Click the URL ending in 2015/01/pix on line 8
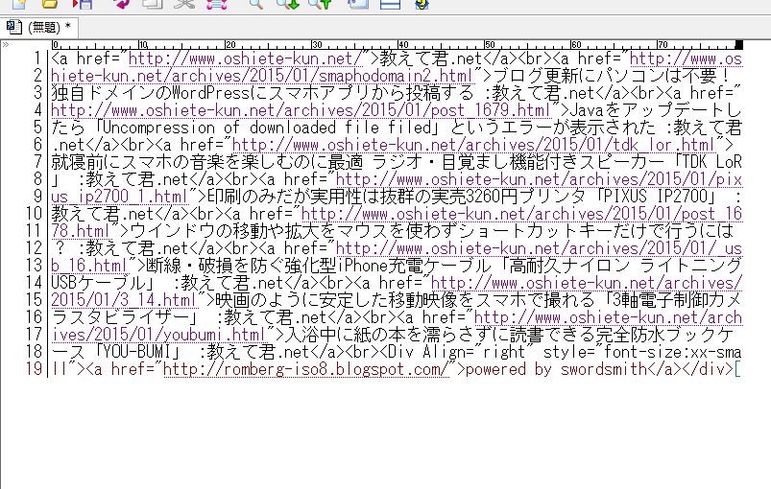 [539, 179]
